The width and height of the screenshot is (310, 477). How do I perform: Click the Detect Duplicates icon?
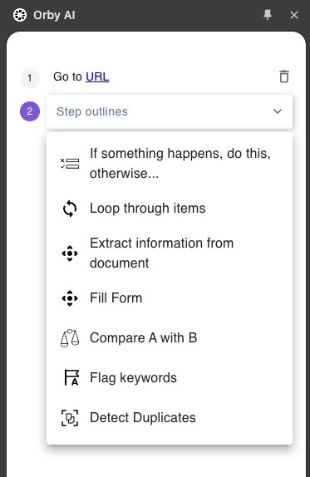click(x=70, y=418)
